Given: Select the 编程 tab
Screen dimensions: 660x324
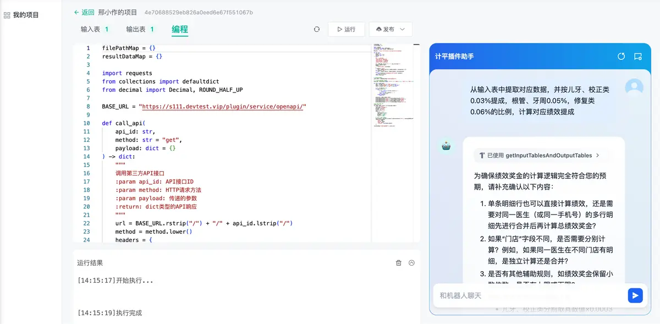Looking at the screenshot, I should [x=180, y=30].
